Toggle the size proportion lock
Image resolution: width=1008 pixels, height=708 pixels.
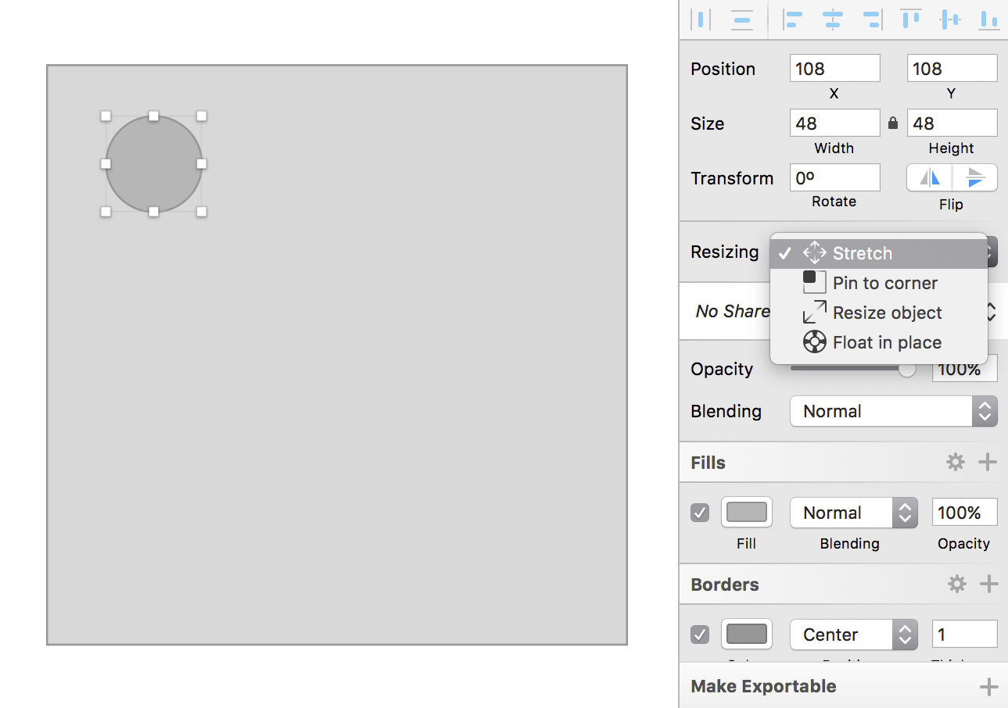click(893, 123)
